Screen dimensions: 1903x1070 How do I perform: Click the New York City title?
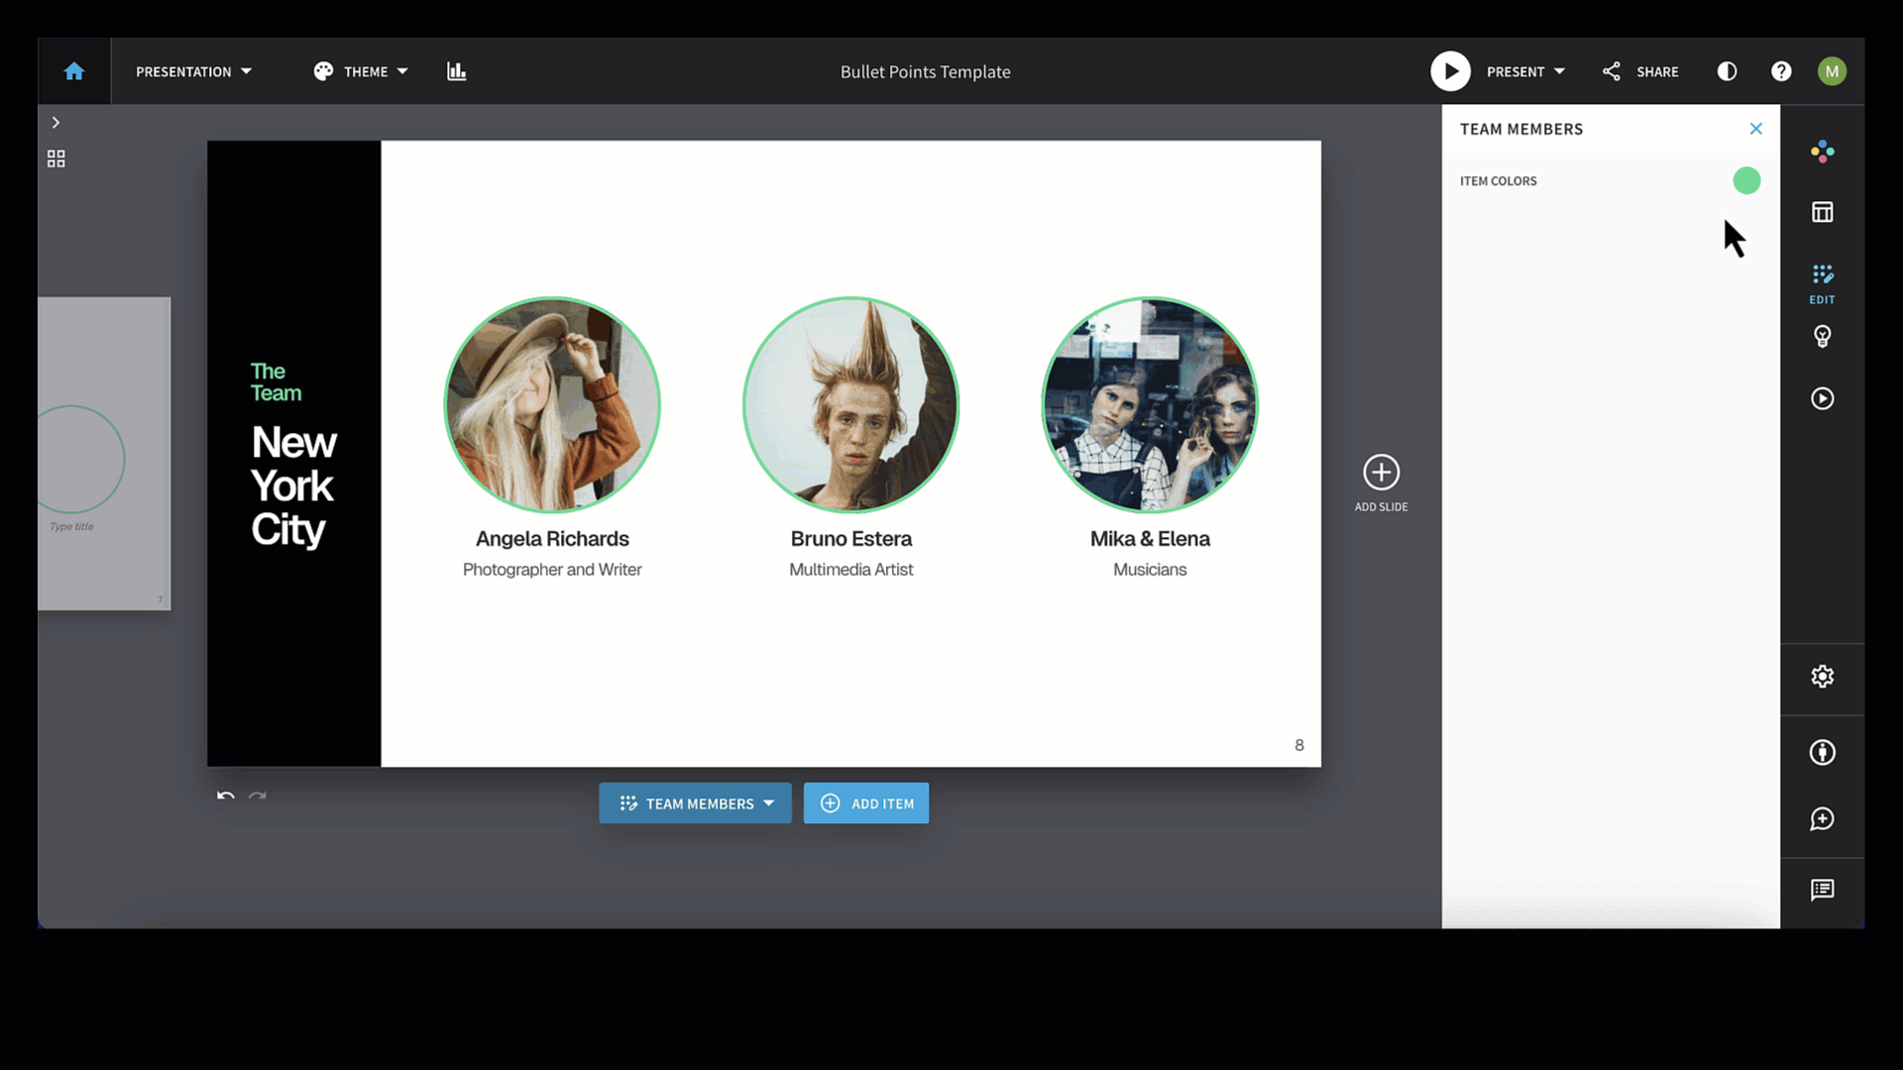293,486
